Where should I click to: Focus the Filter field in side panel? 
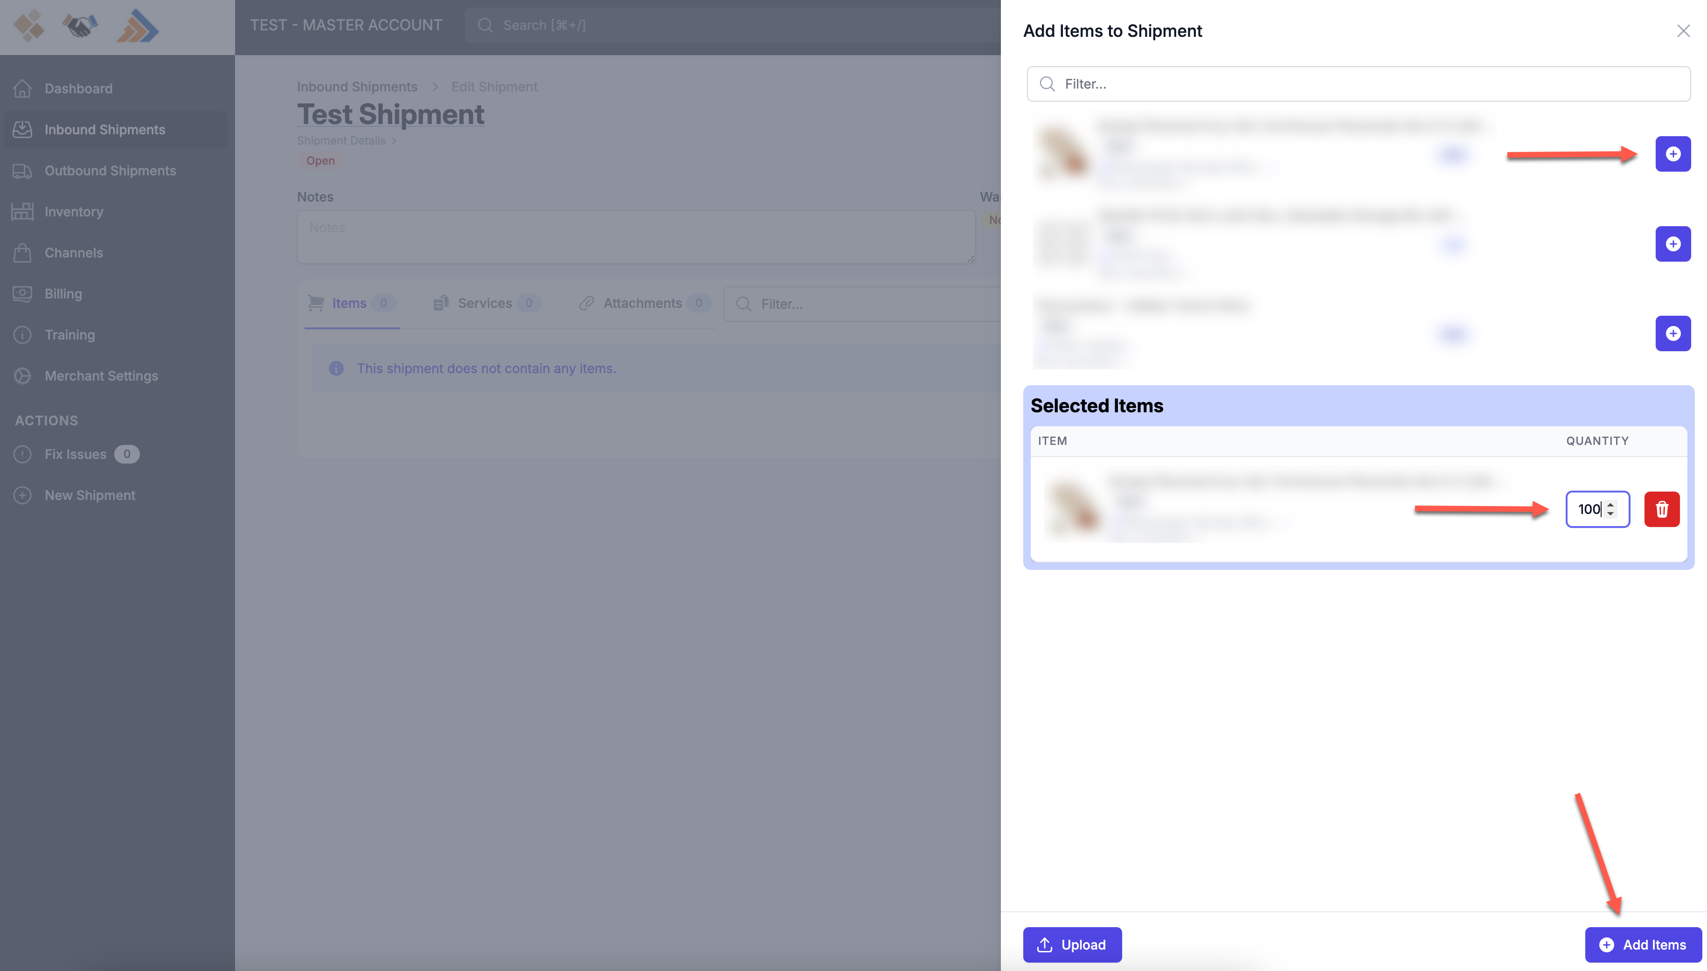1359,84
